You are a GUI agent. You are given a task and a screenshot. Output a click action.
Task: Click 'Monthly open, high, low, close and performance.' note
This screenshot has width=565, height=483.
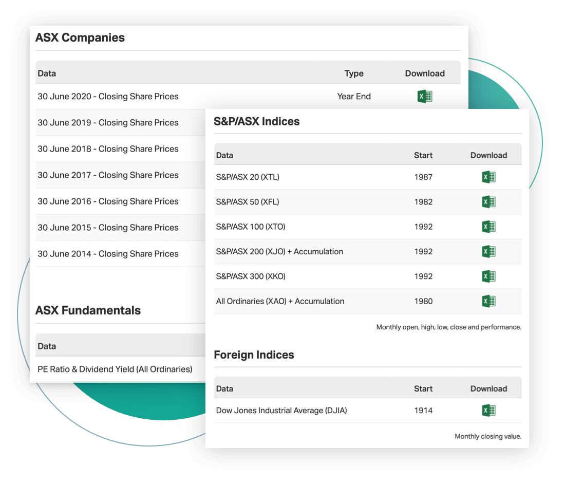pyautogui.click(x=449, y=327)
